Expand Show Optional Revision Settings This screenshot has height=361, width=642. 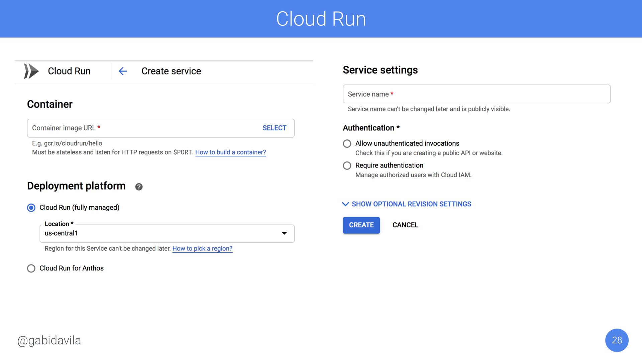407,204
